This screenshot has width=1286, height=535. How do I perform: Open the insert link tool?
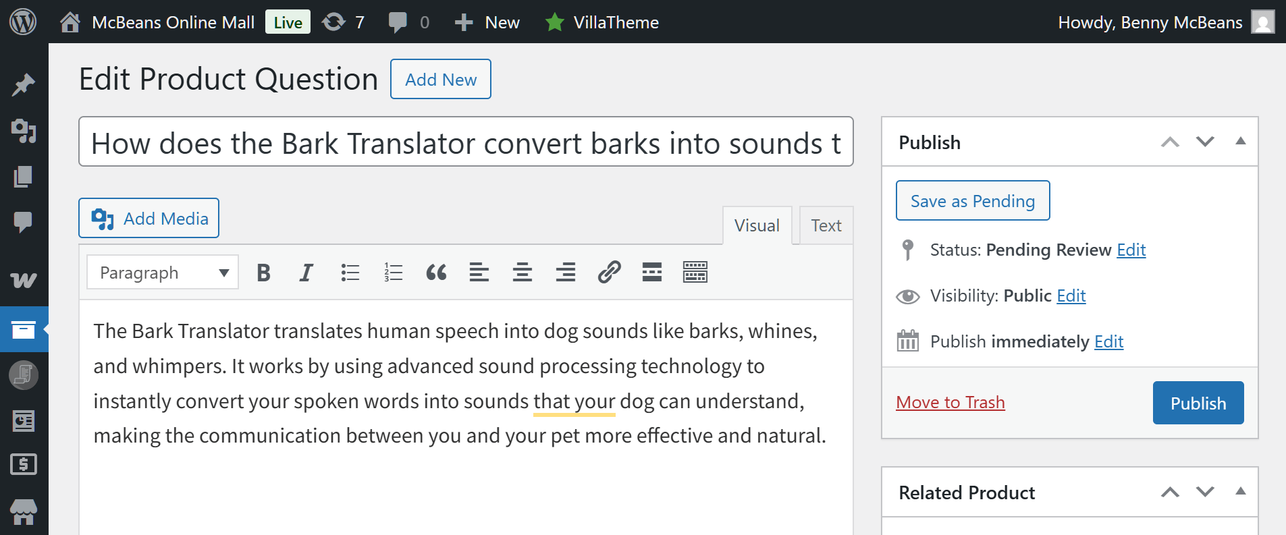(609, 273)
